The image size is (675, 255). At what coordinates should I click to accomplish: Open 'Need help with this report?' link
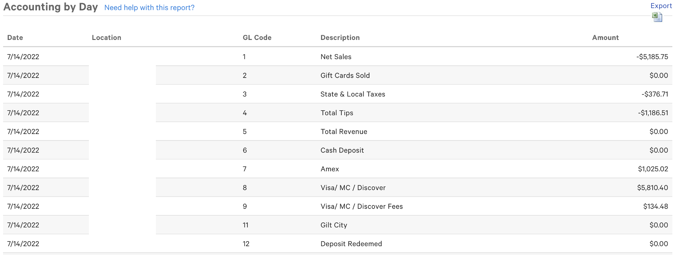tap(149, 8)
